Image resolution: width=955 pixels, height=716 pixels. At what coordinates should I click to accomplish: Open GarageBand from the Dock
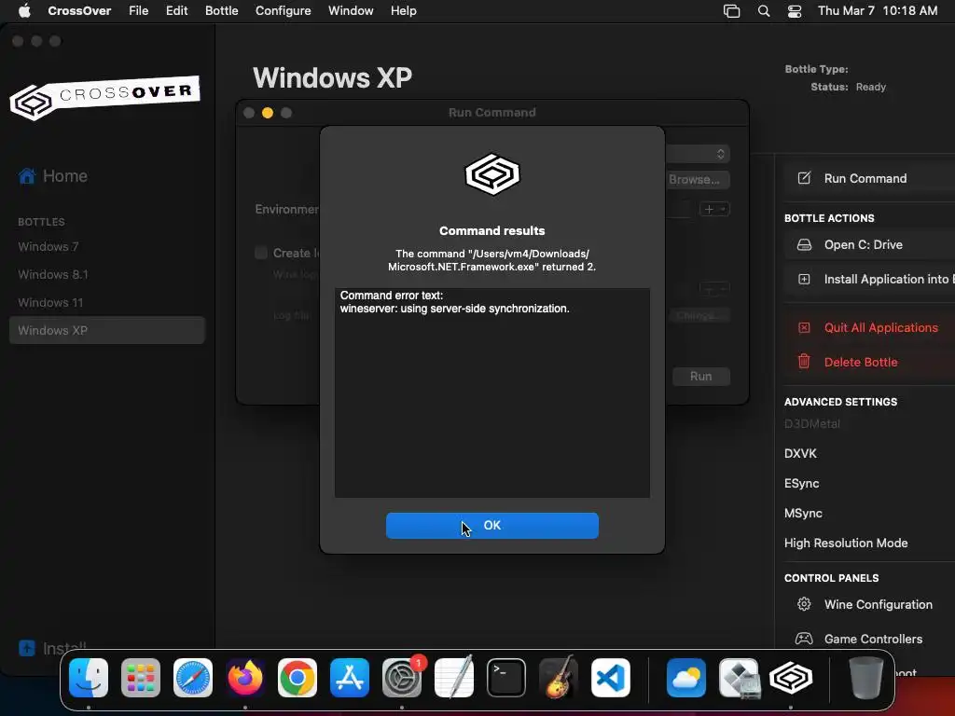[x=559, y=678]
